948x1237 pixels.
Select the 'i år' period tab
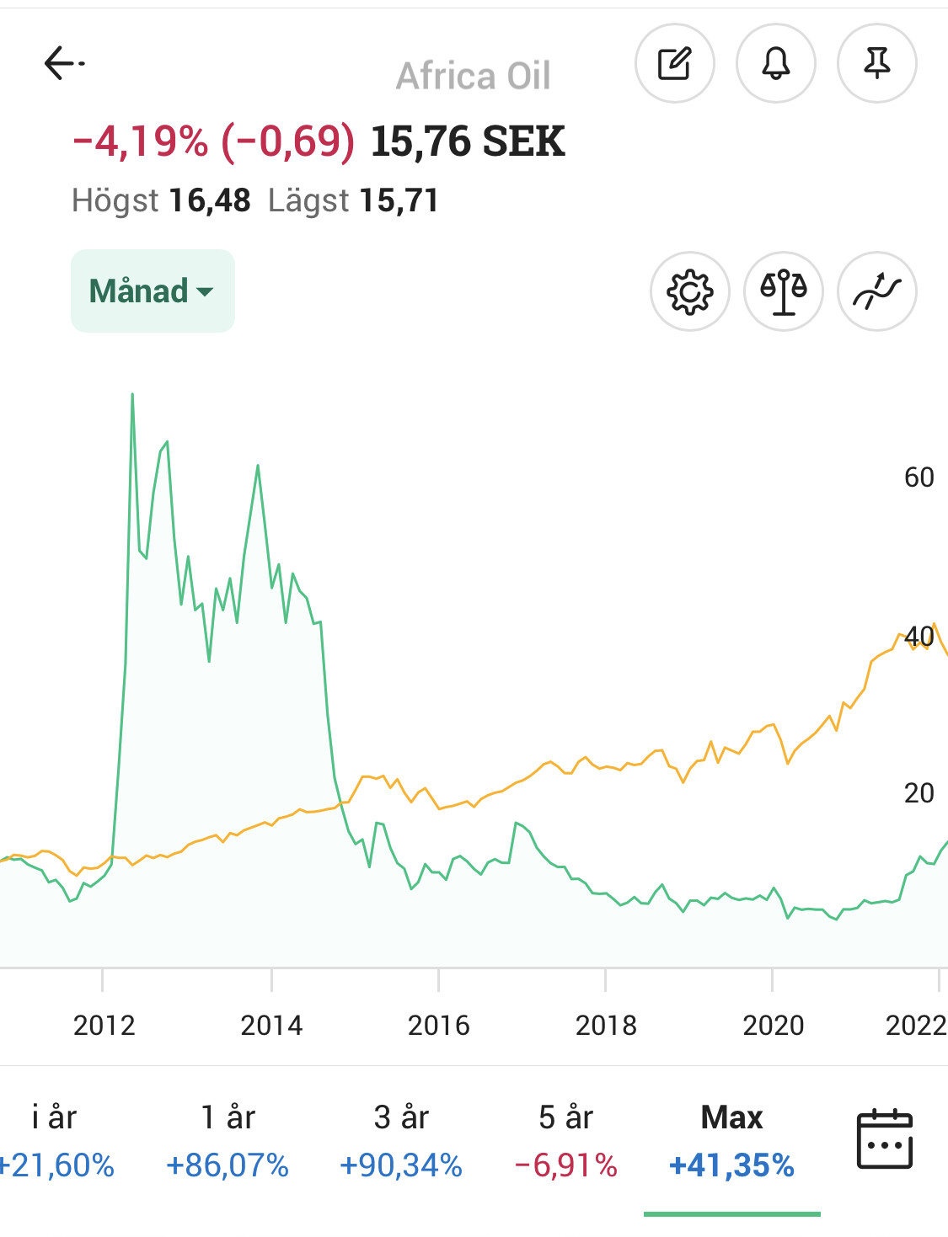[x=55, y=1141]
